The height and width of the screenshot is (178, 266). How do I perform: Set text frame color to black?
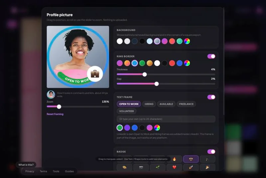click(142, 128)
